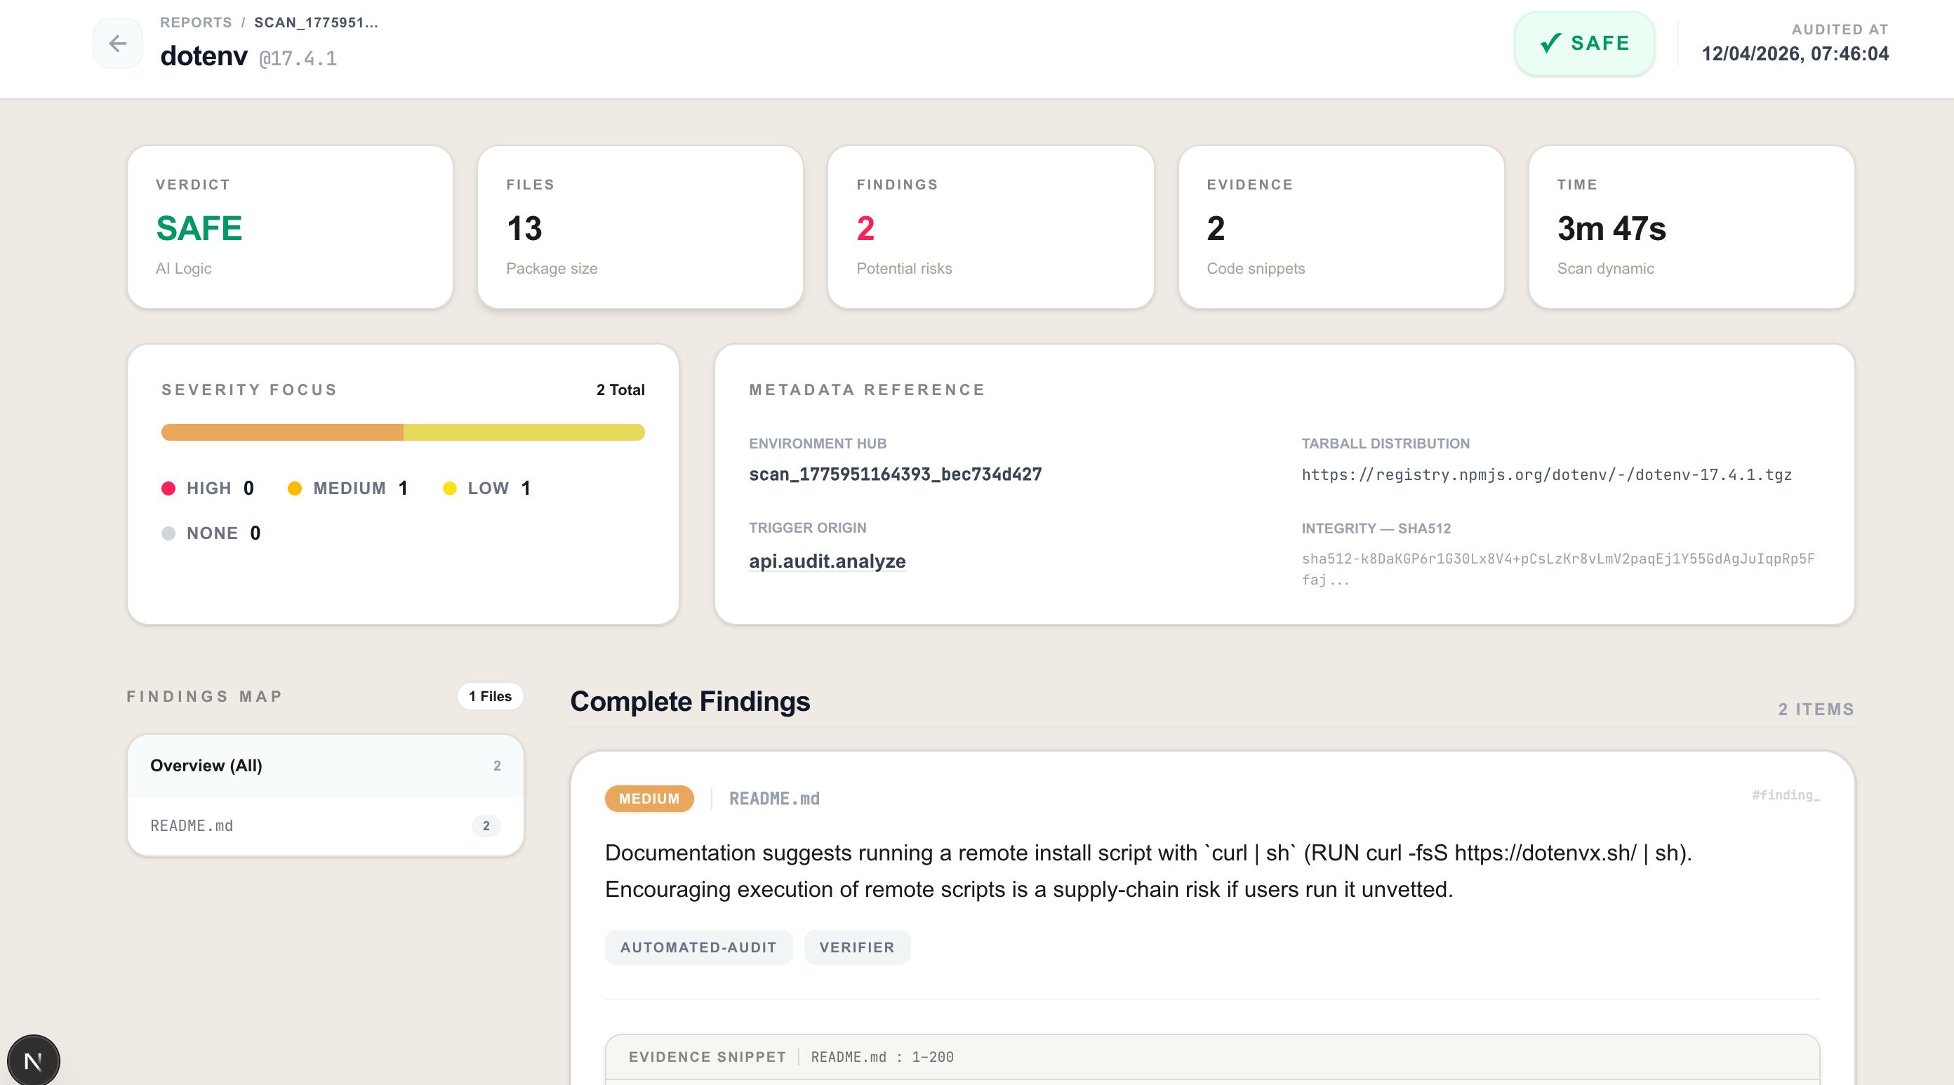The image size is (1954, 1085).
Task: Click the tarball distribution URL
Action: [x=1546, y=475]
